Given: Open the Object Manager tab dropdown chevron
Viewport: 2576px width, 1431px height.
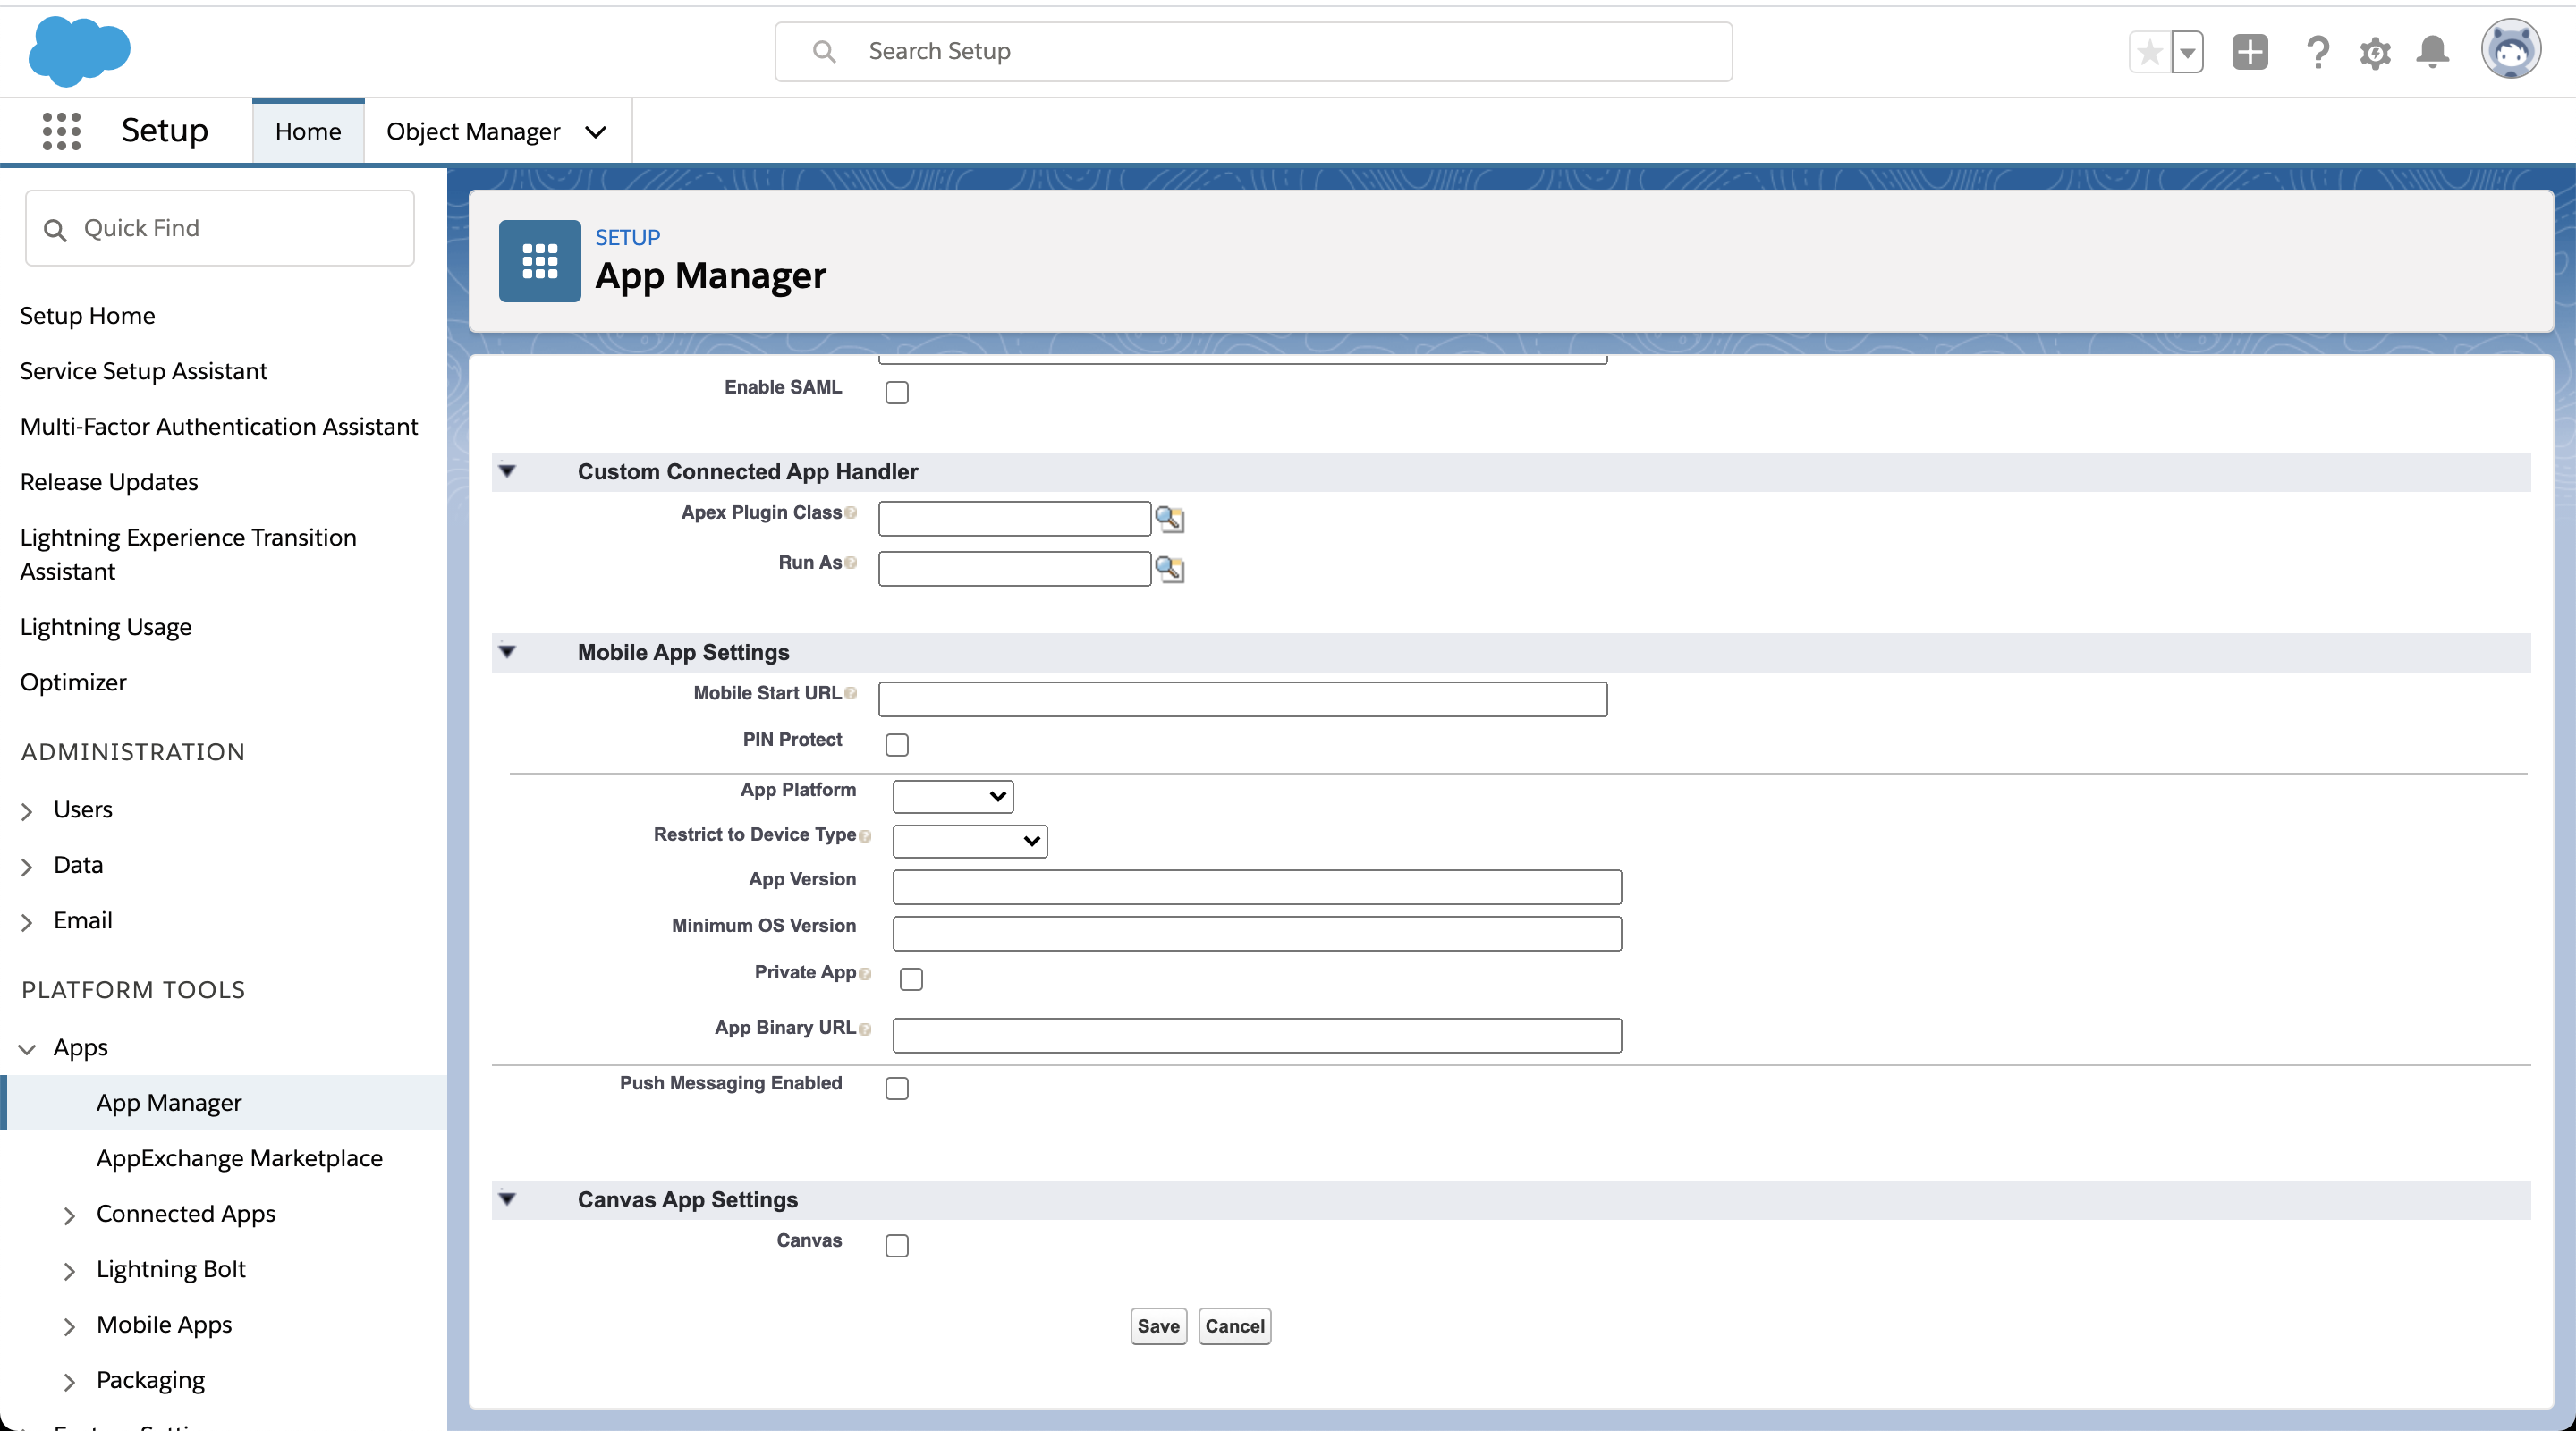Looking at the screenshot, I should pyautogui.click(x=596, y=132).
